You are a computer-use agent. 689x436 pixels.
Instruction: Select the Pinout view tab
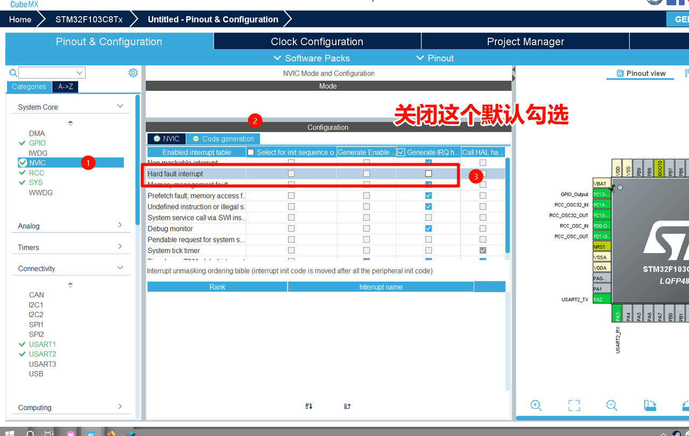(641, 73)
